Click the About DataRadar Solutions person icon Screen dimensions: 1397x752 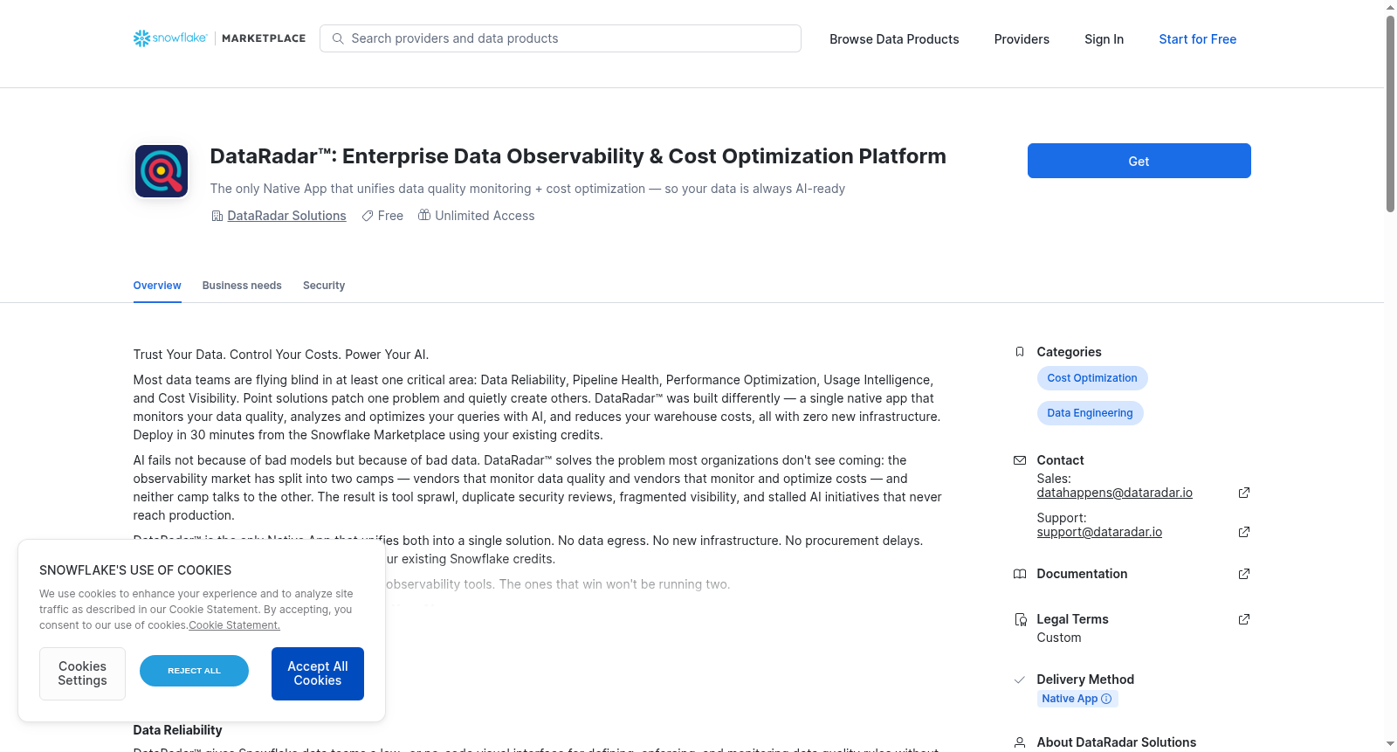pos(1020,742)
